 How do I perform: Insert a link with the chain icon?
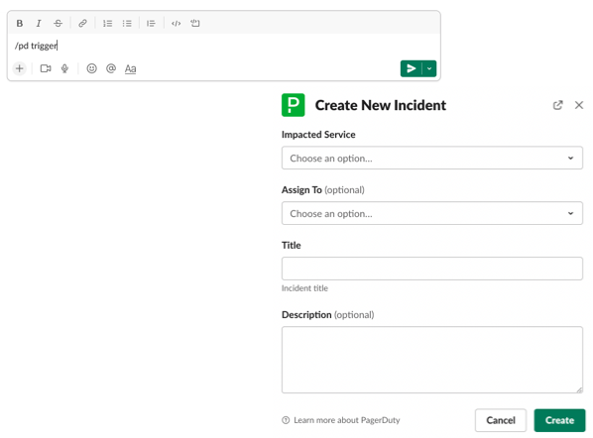82,24
